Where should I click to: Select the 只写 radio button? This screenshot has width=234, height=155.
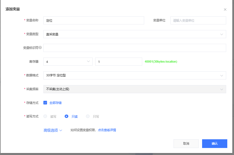point(88,116)
